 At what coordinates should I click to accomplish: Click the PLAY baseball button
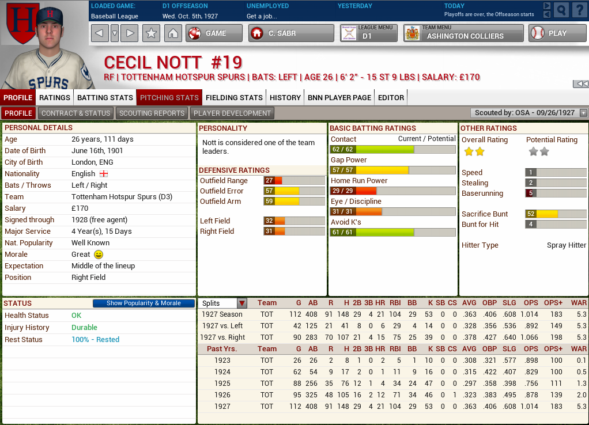pos(557,33)
